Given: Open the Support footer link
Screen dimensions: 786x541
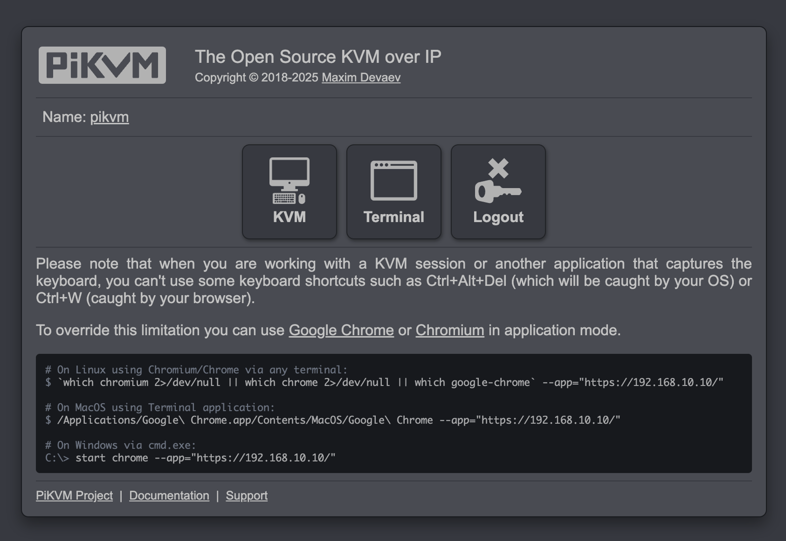Looking at the screenshot, I should coord(247,495).
